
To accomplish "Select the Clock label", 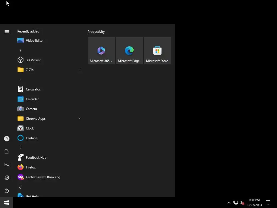I will pos(30,128).
